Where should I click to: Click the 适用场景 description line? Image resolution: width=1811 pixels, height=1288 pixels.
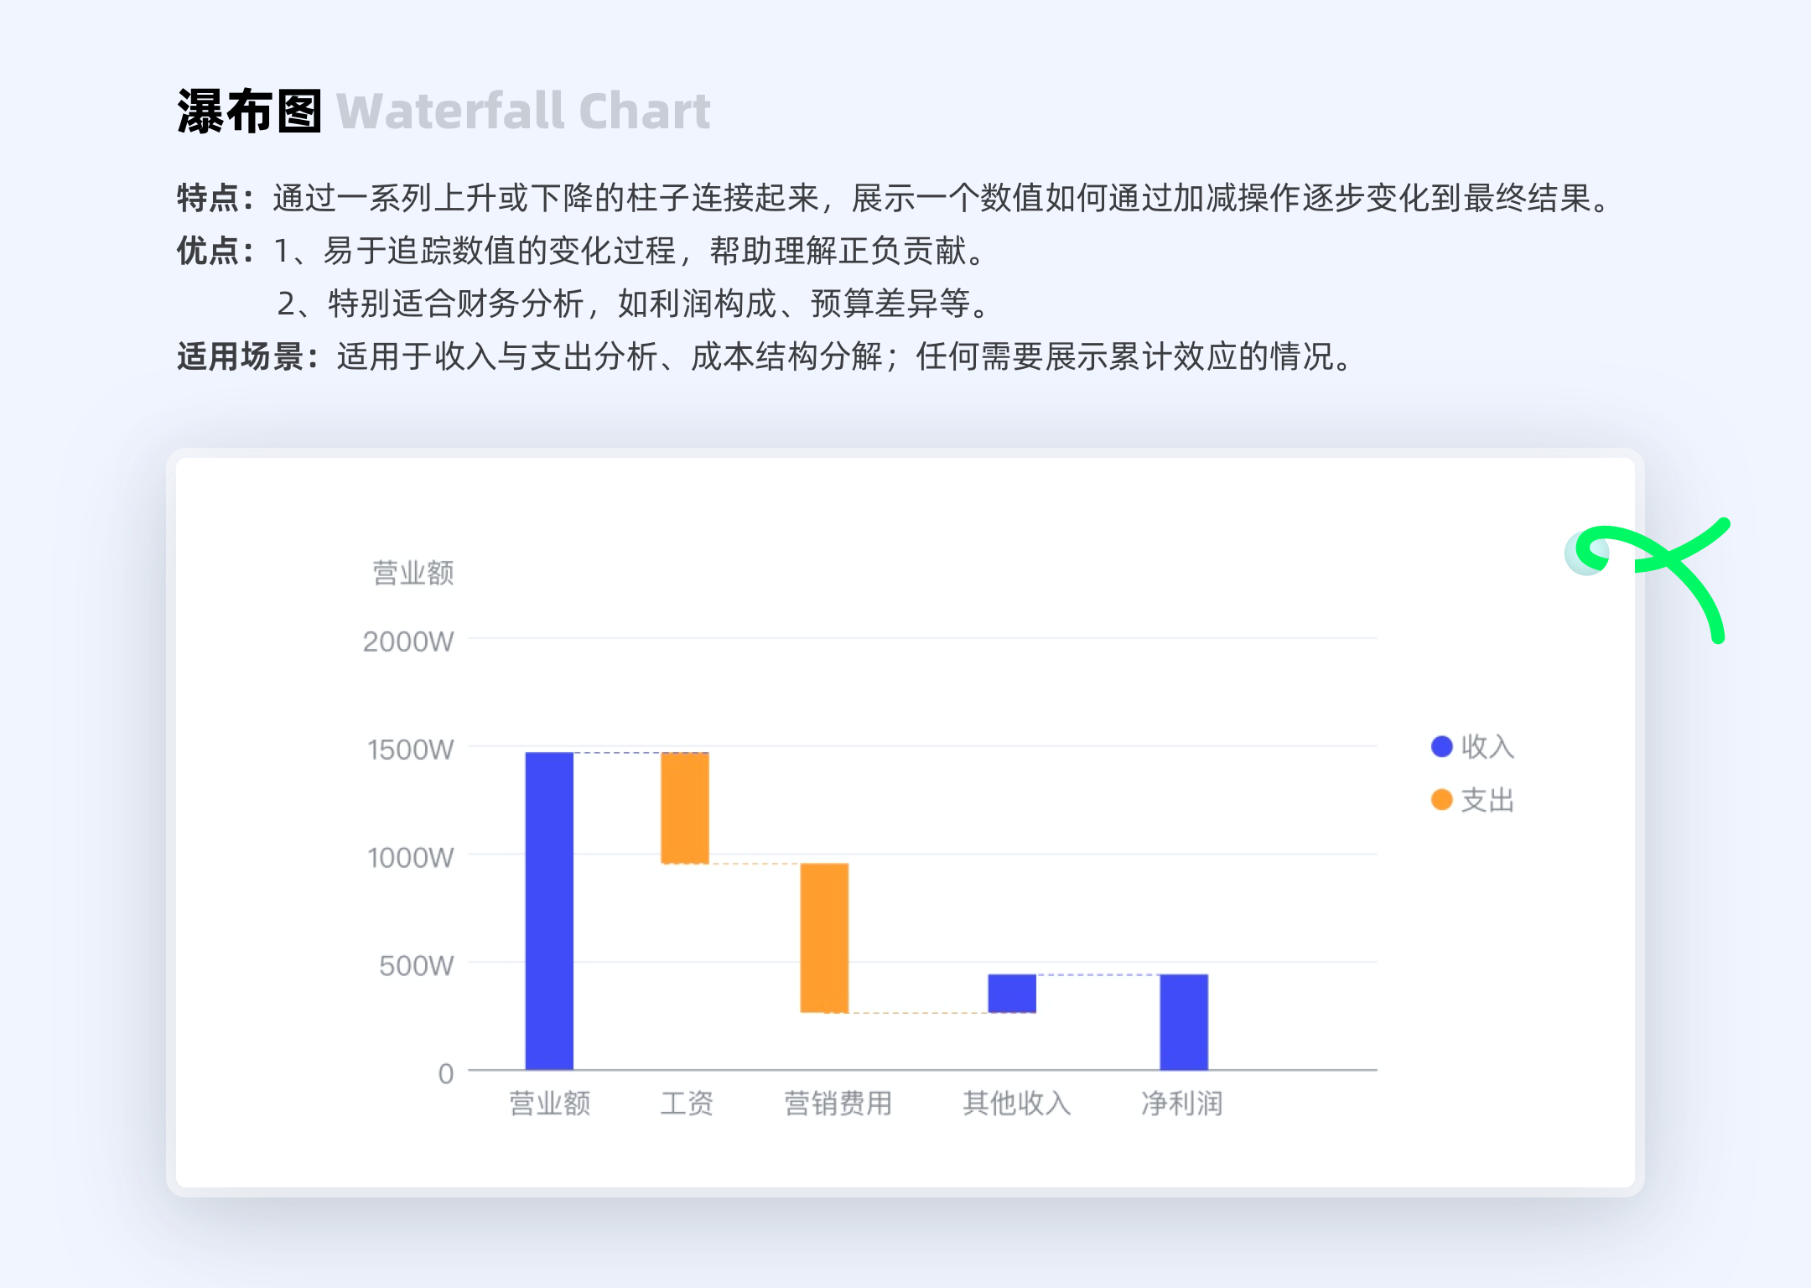765,356
